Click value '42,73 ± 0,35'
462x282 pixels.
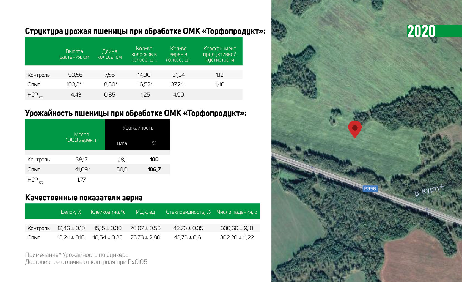(x=188, y=228)
